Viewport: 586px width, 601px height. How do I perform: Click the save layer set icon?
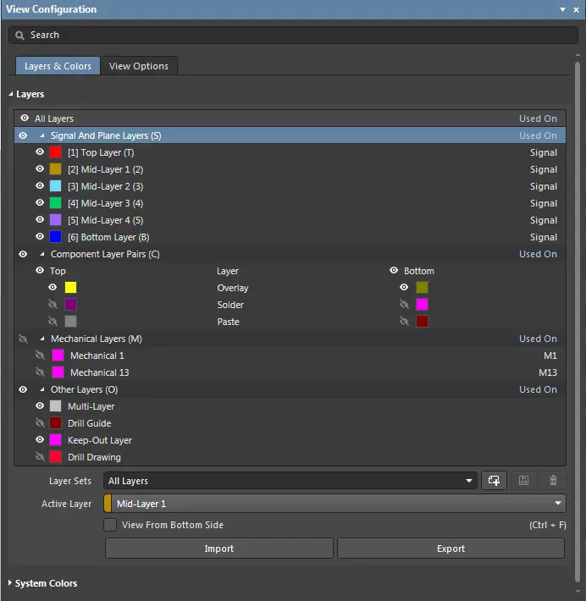(523, 480)
